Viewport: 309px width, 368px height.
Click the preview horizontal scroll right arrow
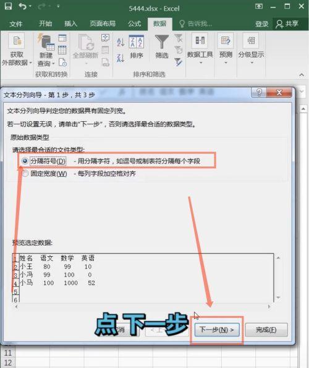[269, 306]
